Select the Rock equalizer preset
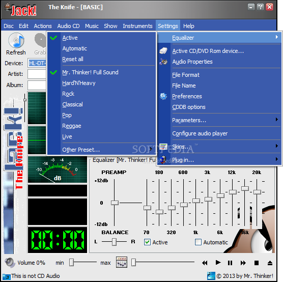The image size is (283, 282). (101, 94)
